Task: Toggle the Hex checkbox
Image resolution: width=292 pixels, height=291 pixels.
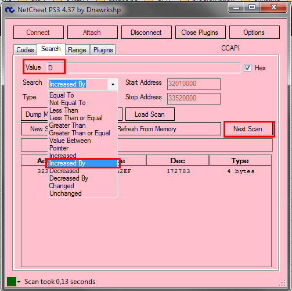Action: coord(247,68)
